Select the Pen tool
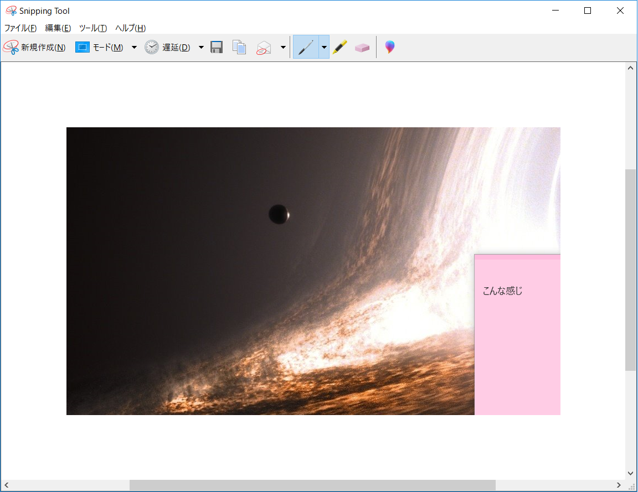Viewport: 638px width, 492px height. [x=306, y=47]
